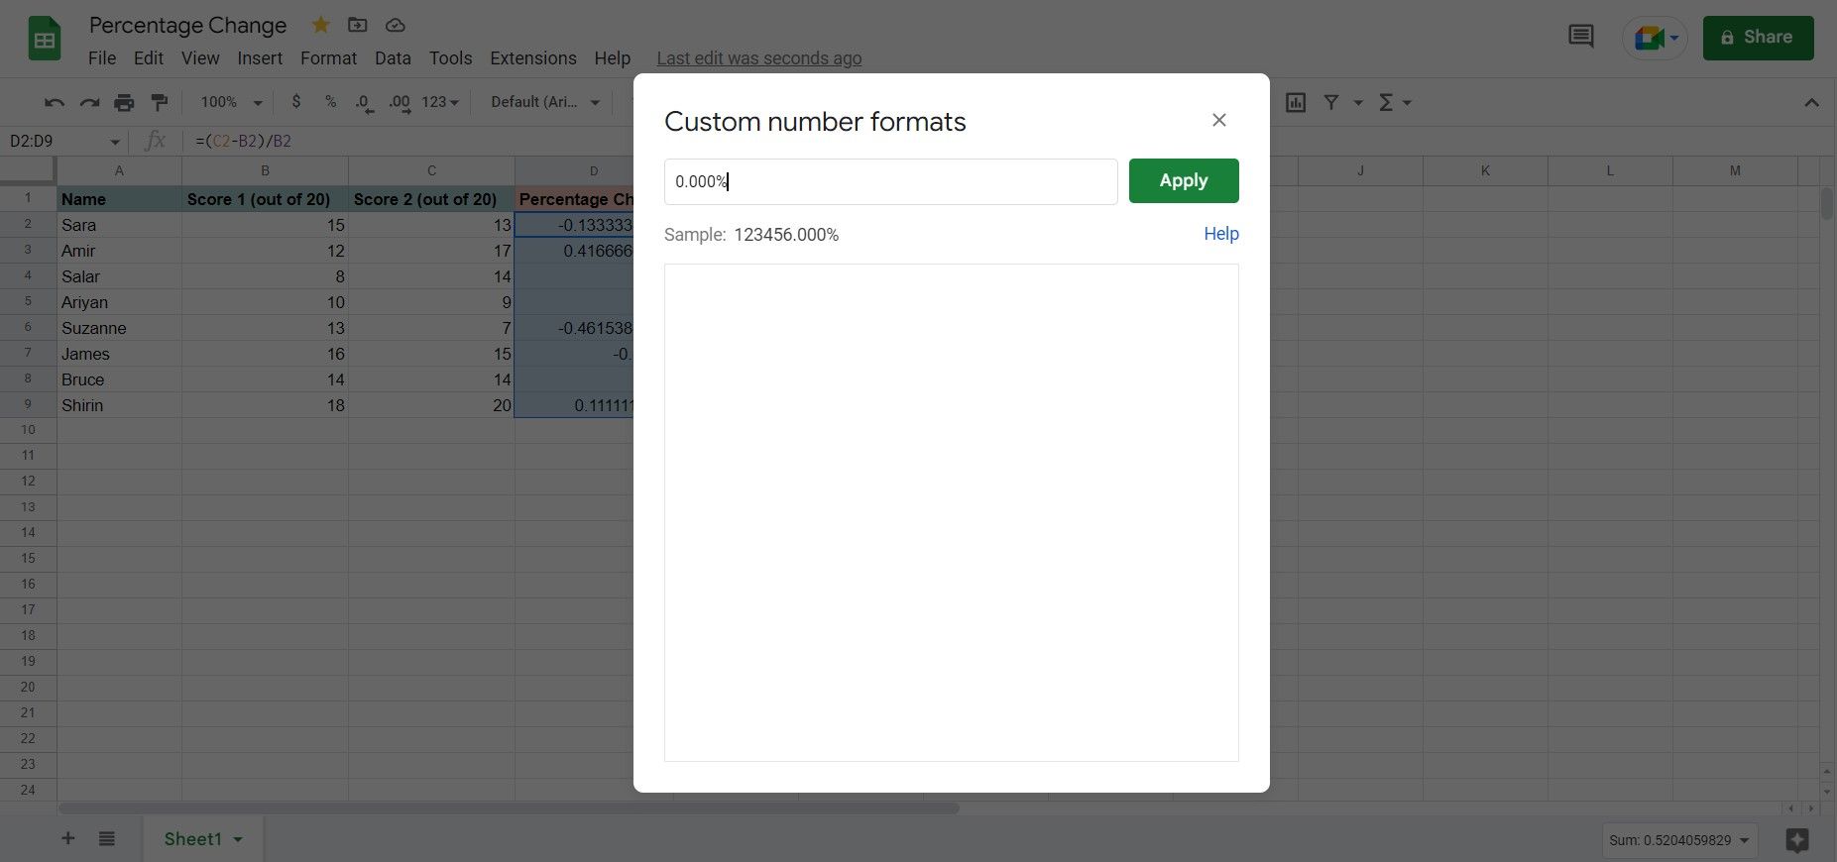This screenshot has width=1837, height=862.
Task: Open the zoom 100% dropdown
Action: [231, 102]
